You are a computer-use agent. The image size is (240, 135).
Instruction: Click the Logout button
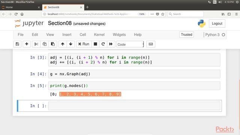[217, 24]
